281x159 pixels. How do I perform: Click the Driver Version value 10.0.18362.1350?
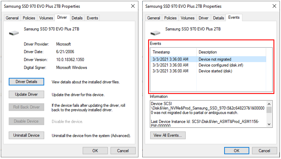[70, 59]
